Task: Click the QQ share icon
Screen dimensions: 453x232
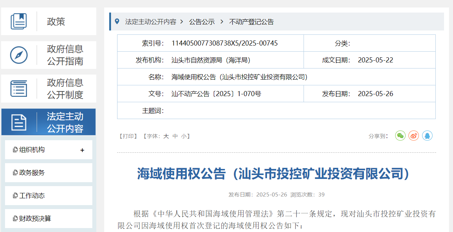Action: click(427, 136)
